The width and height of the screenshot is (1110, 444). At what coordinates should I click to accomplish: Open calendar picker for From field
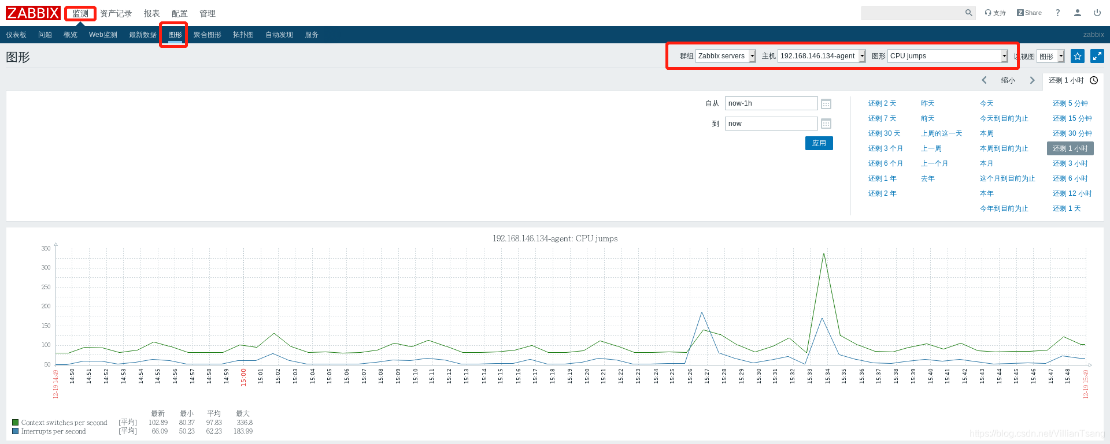(x=826, y=104)
